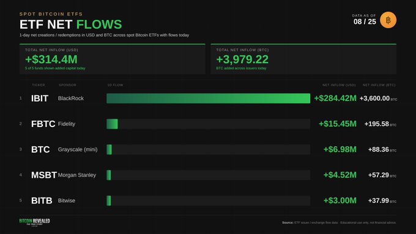Click the NET INFLOW (BTC) column header
Image resolution: width=416 pixels, height=234 pixels.
point(379,85)
